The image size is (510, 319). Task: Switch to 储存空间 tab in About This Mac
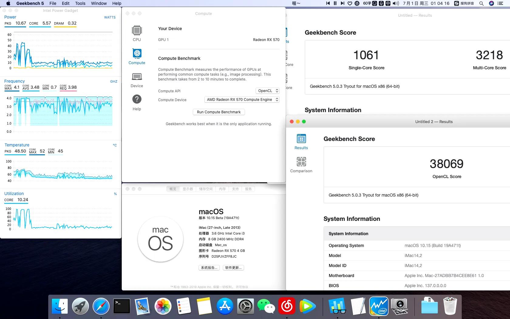[x=206, y=189]
